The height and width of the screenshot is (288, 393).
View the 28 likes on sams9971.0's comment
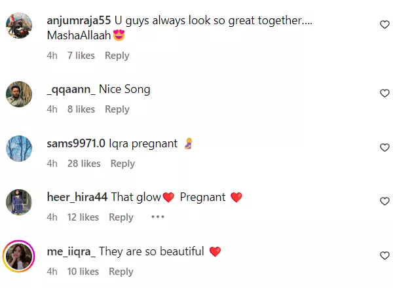pyautogui.click(x=84, y=164)
